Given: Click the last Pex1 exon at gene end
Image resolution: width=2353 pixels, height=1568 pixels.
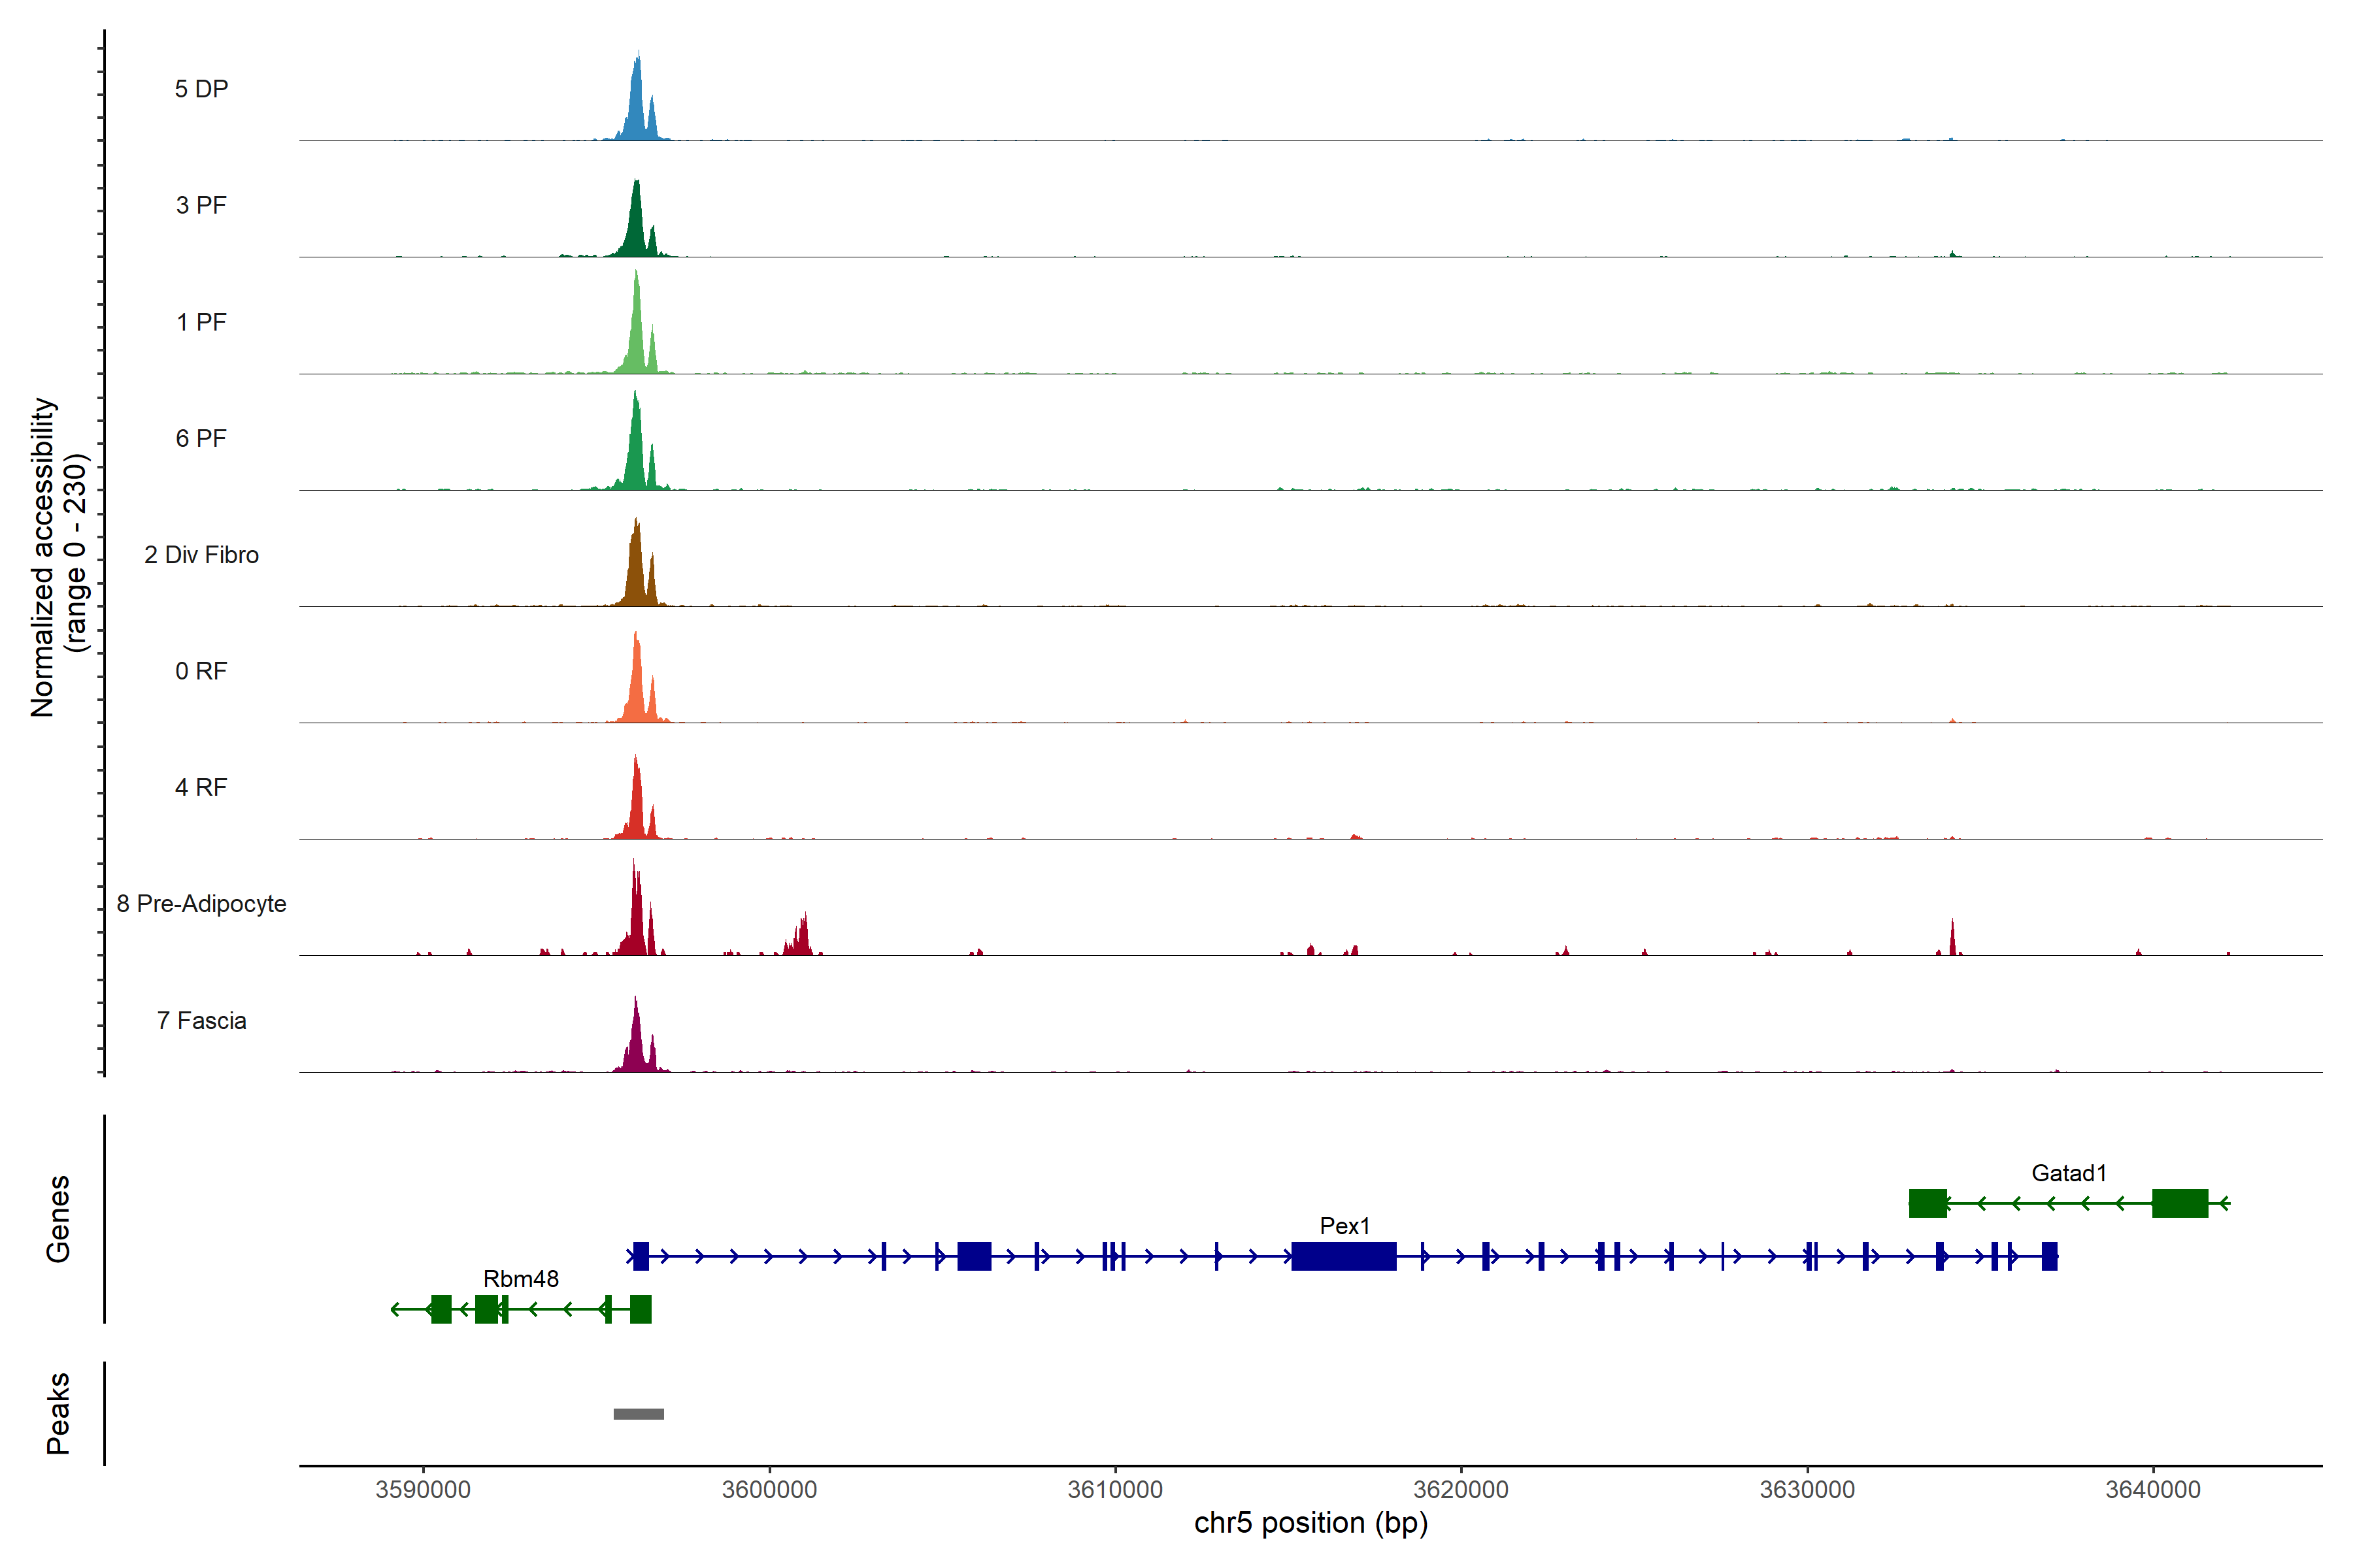Looking at the screenshot, I should click(2049, 1256).
